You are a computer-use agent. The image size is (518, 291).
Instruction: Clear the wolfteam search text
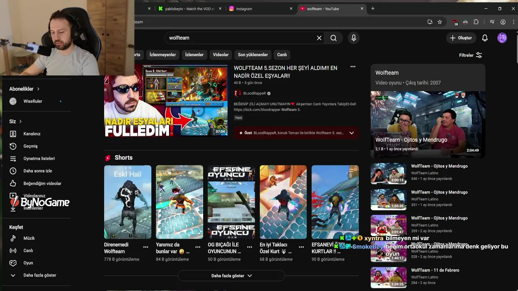[x=319, y=38]
